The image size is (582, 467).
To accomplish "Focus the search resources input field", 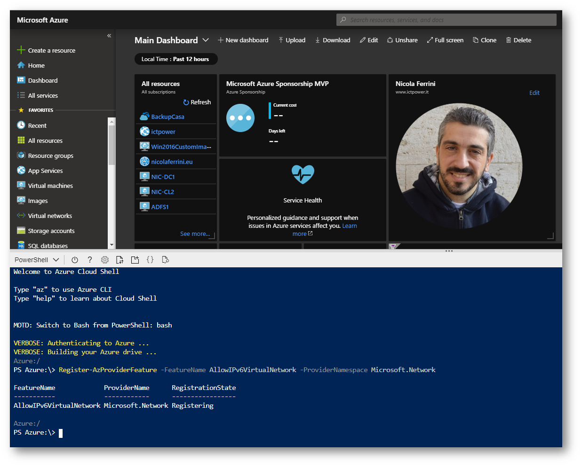I will point(446,20).
